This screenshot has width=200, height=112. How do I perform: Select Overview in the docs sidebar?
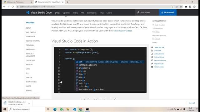(x=30, y=23)
